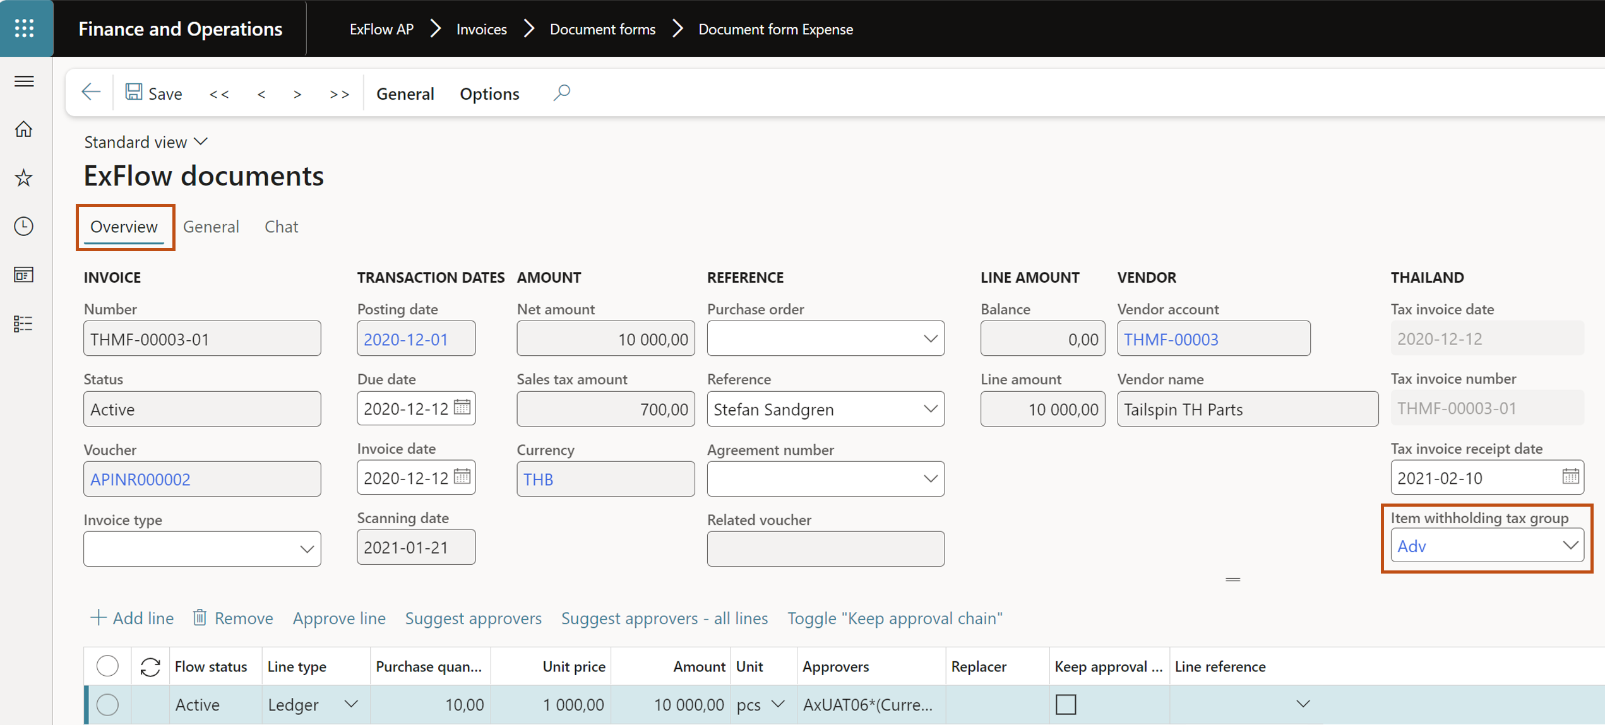The image size is (1605, 725).
Task: Click Remove line button
Action: pos(233,618)
